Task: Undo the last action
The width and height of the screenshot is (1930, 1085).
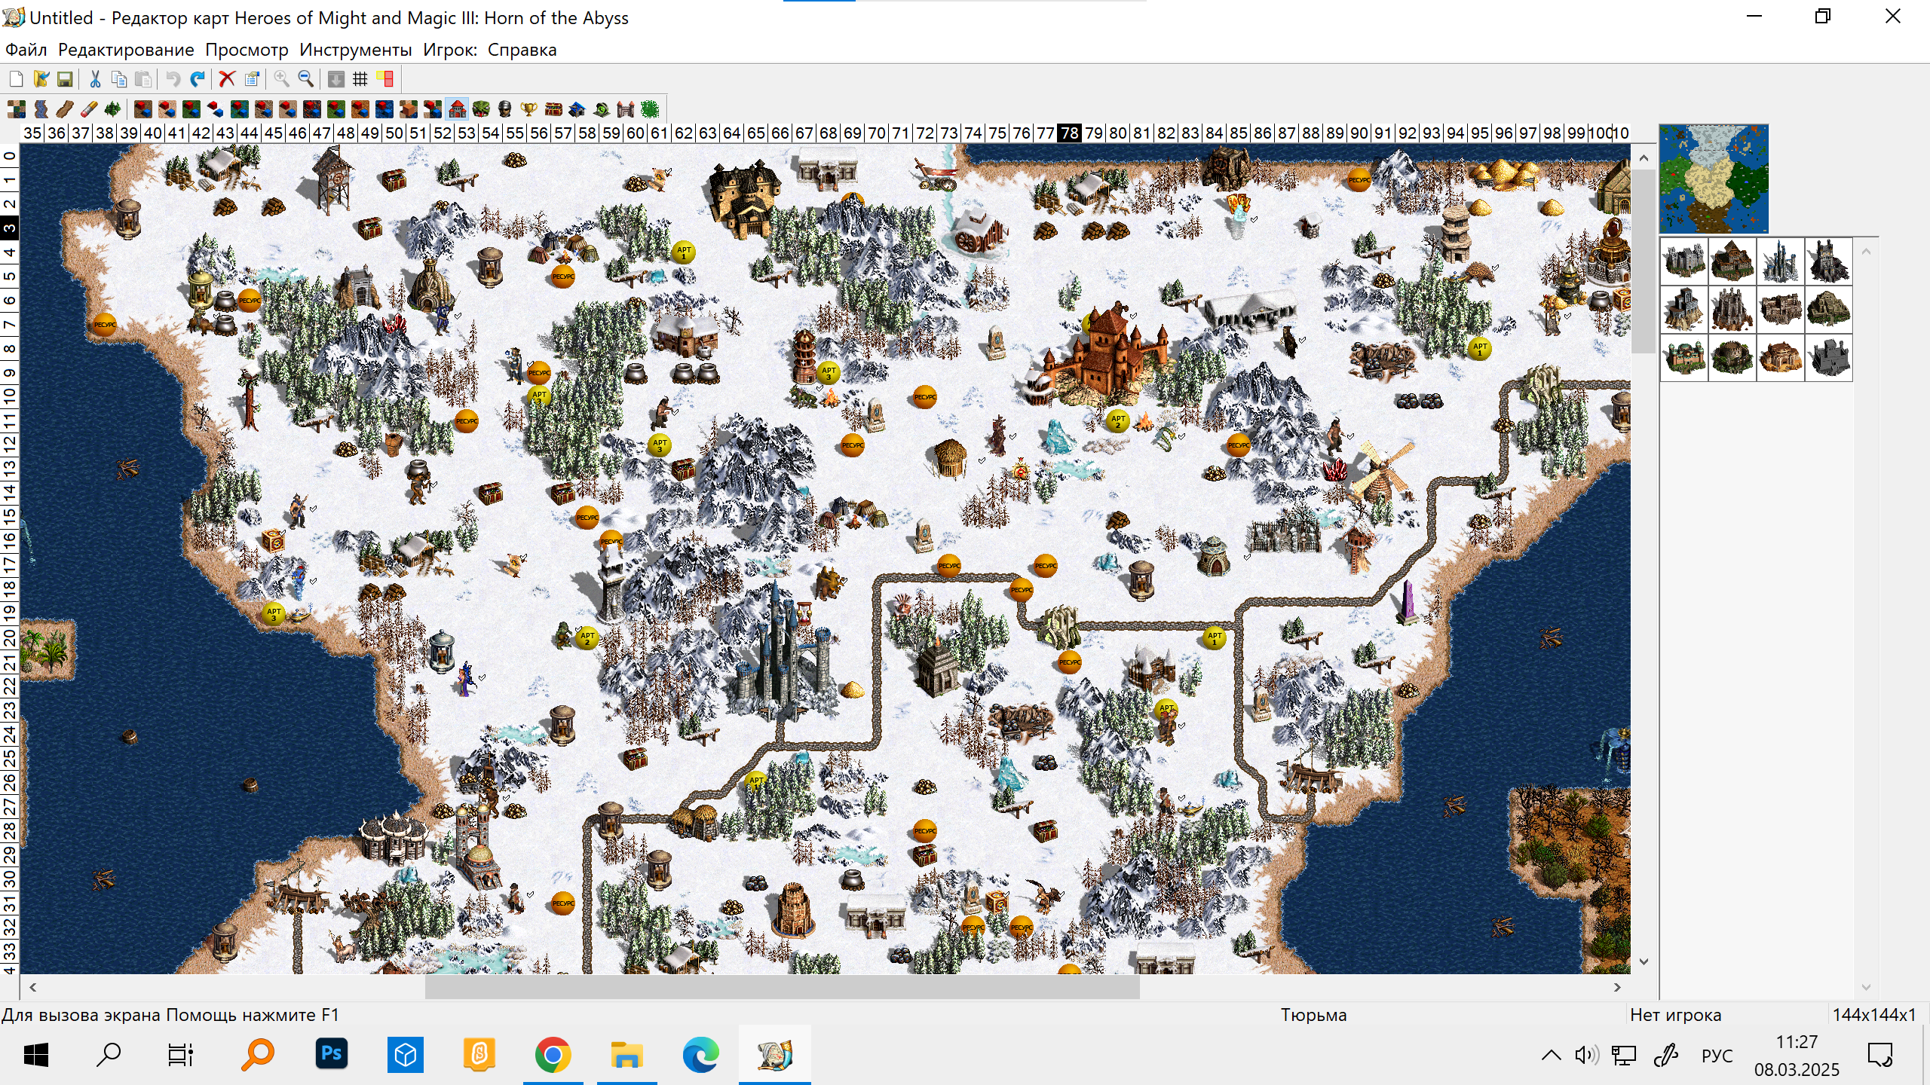Action: (173, 79)
